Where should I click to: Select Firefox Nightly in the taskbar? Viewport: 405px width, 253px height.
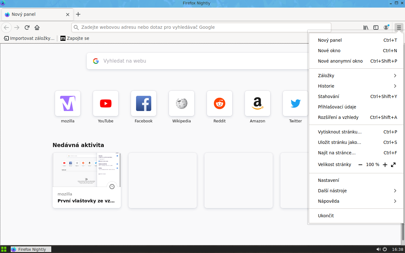[x=31, y=249]
